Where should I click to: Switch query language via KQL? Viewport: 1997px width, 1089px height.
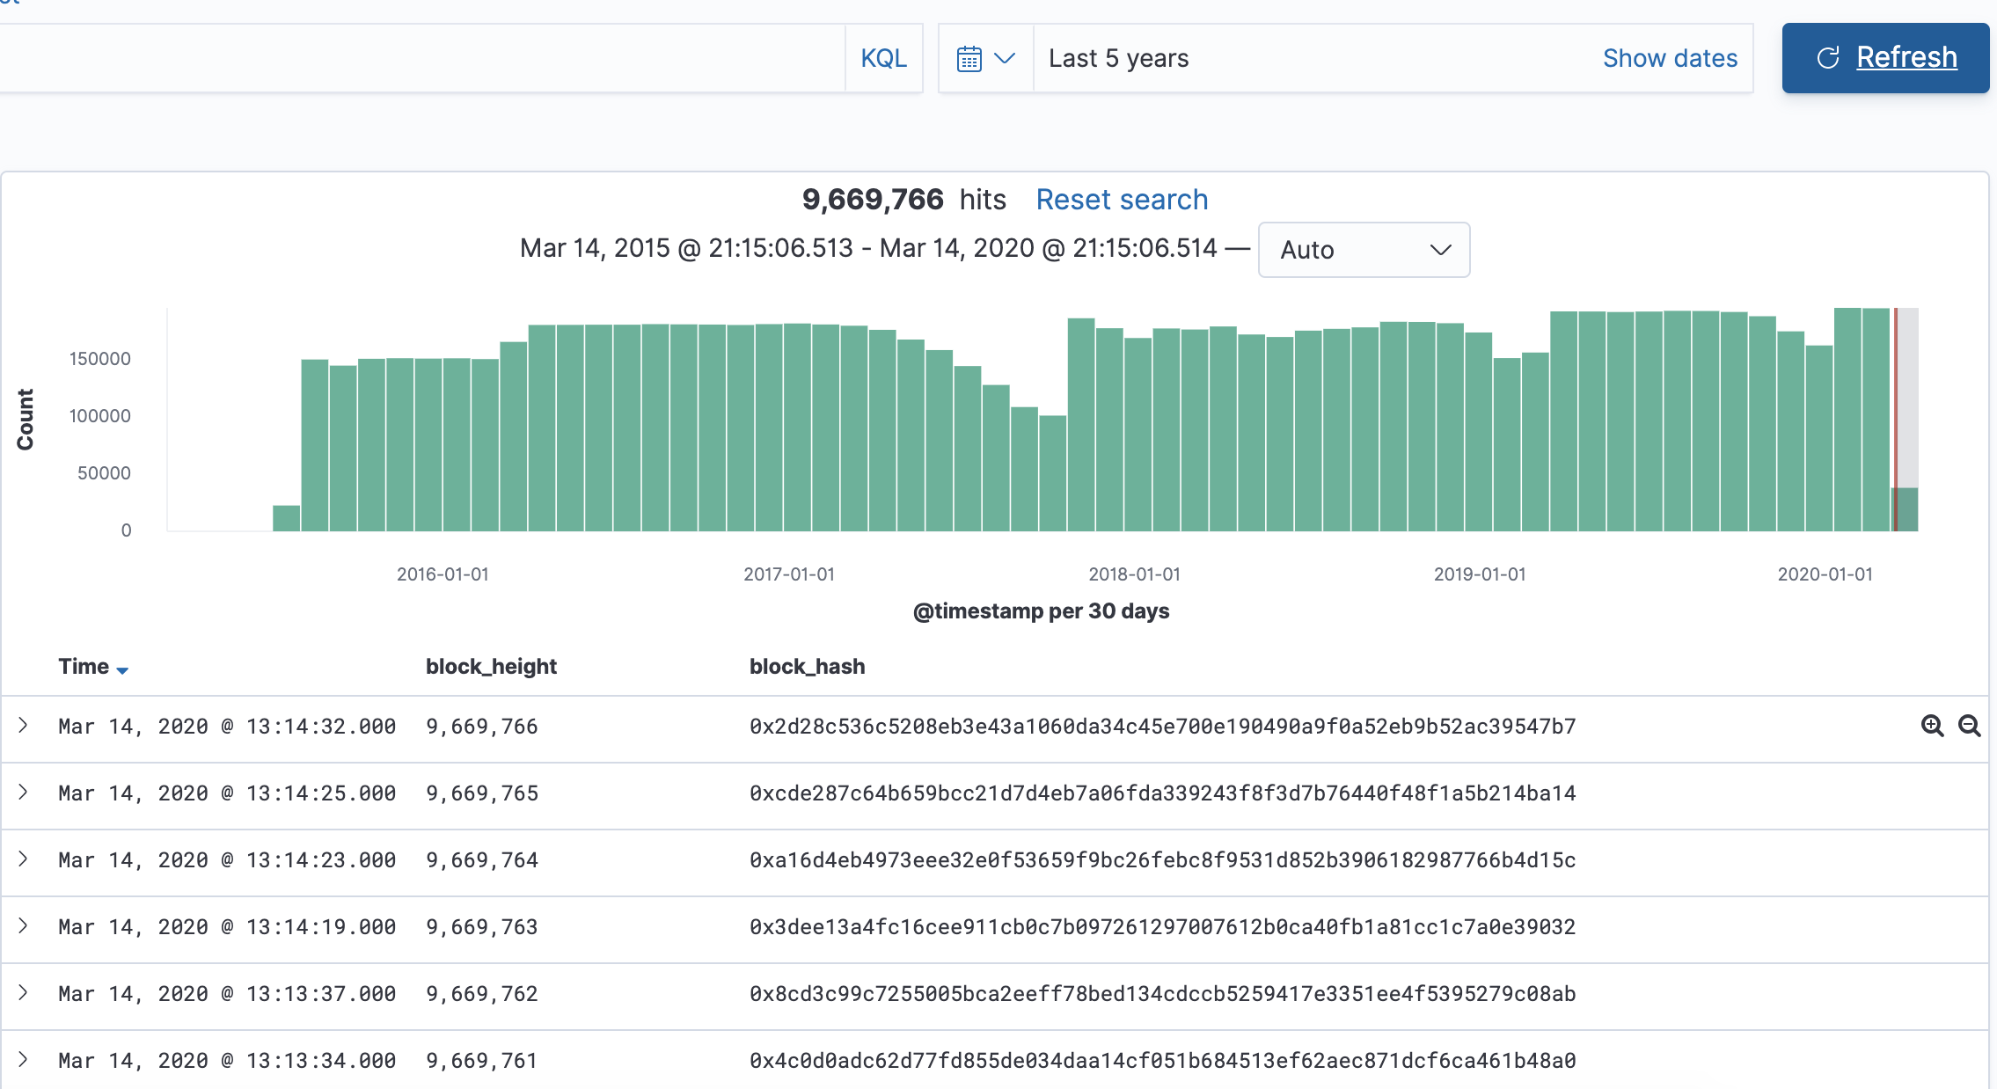click(x=883, y=59)
